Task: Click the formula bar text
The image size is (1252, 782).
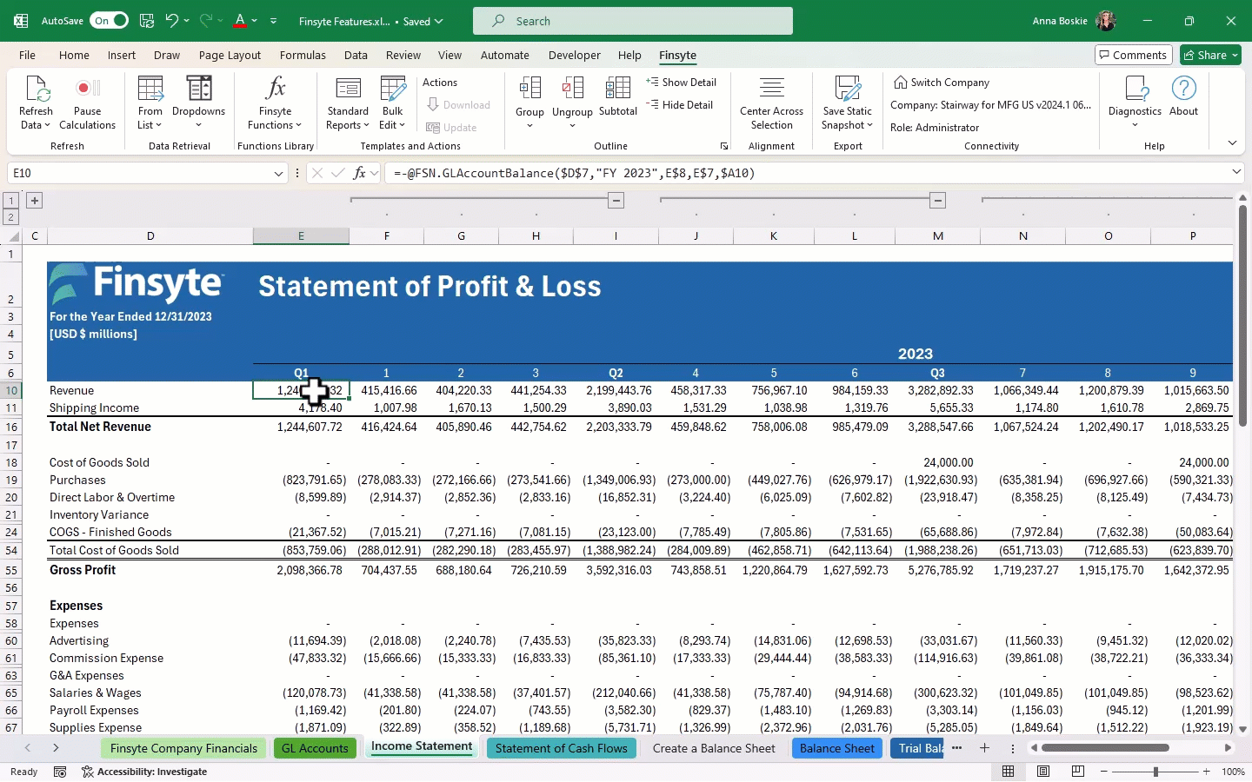Action: click(574, 173)
